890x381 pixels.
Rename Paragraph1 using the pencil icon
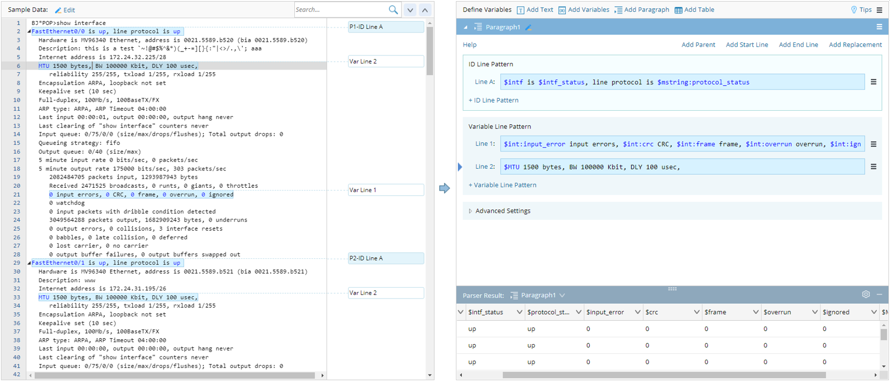coord(528,27)
